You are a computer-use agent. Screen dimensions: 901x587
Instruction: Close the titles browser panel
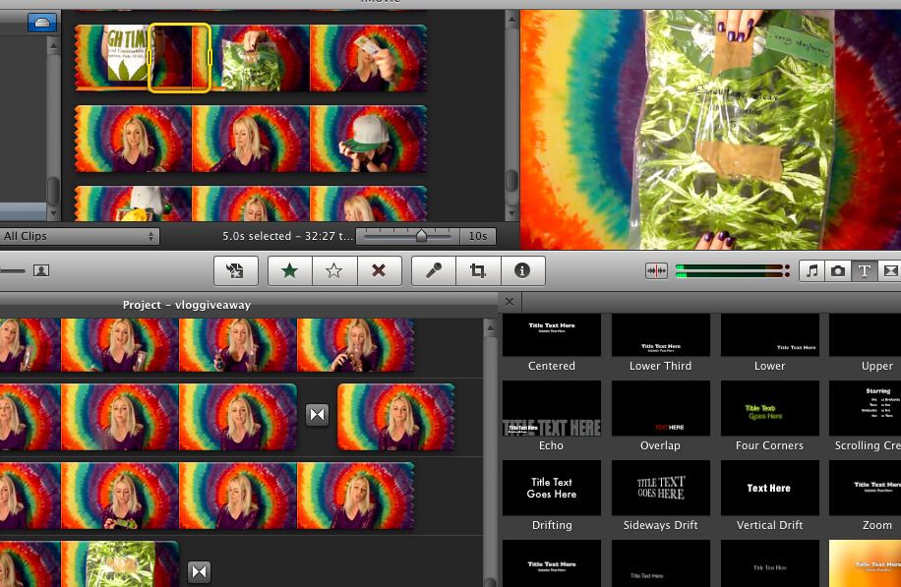click(x=510, y=302)
